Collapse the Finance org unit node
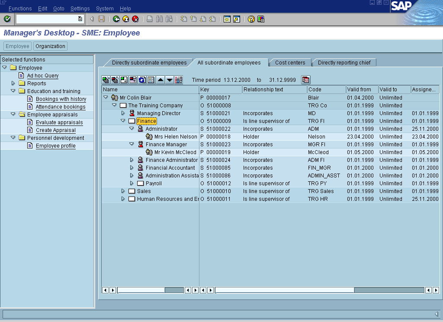Screen dimensions: 443x322 click(123, 121)
